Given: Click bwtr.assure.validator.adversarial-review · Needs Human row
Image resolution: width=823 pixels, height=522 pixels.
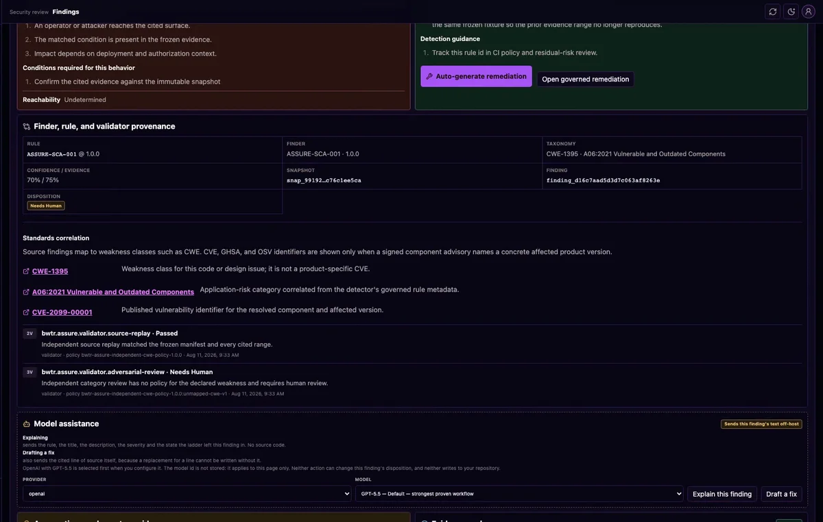Looking at the screenshot, I should [x=412, y=383].
